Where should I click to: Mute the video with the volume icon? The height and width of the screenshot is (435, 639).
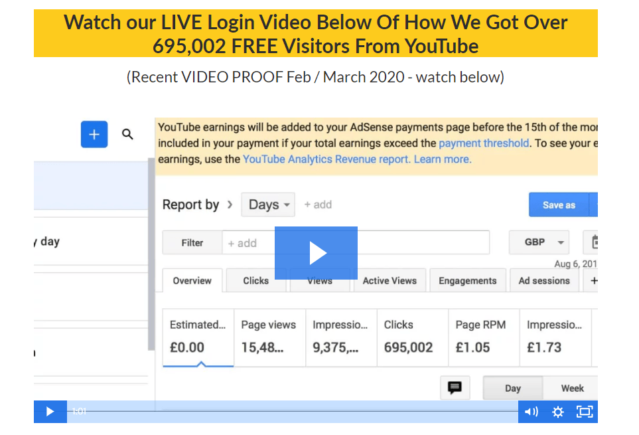(530, 412)
